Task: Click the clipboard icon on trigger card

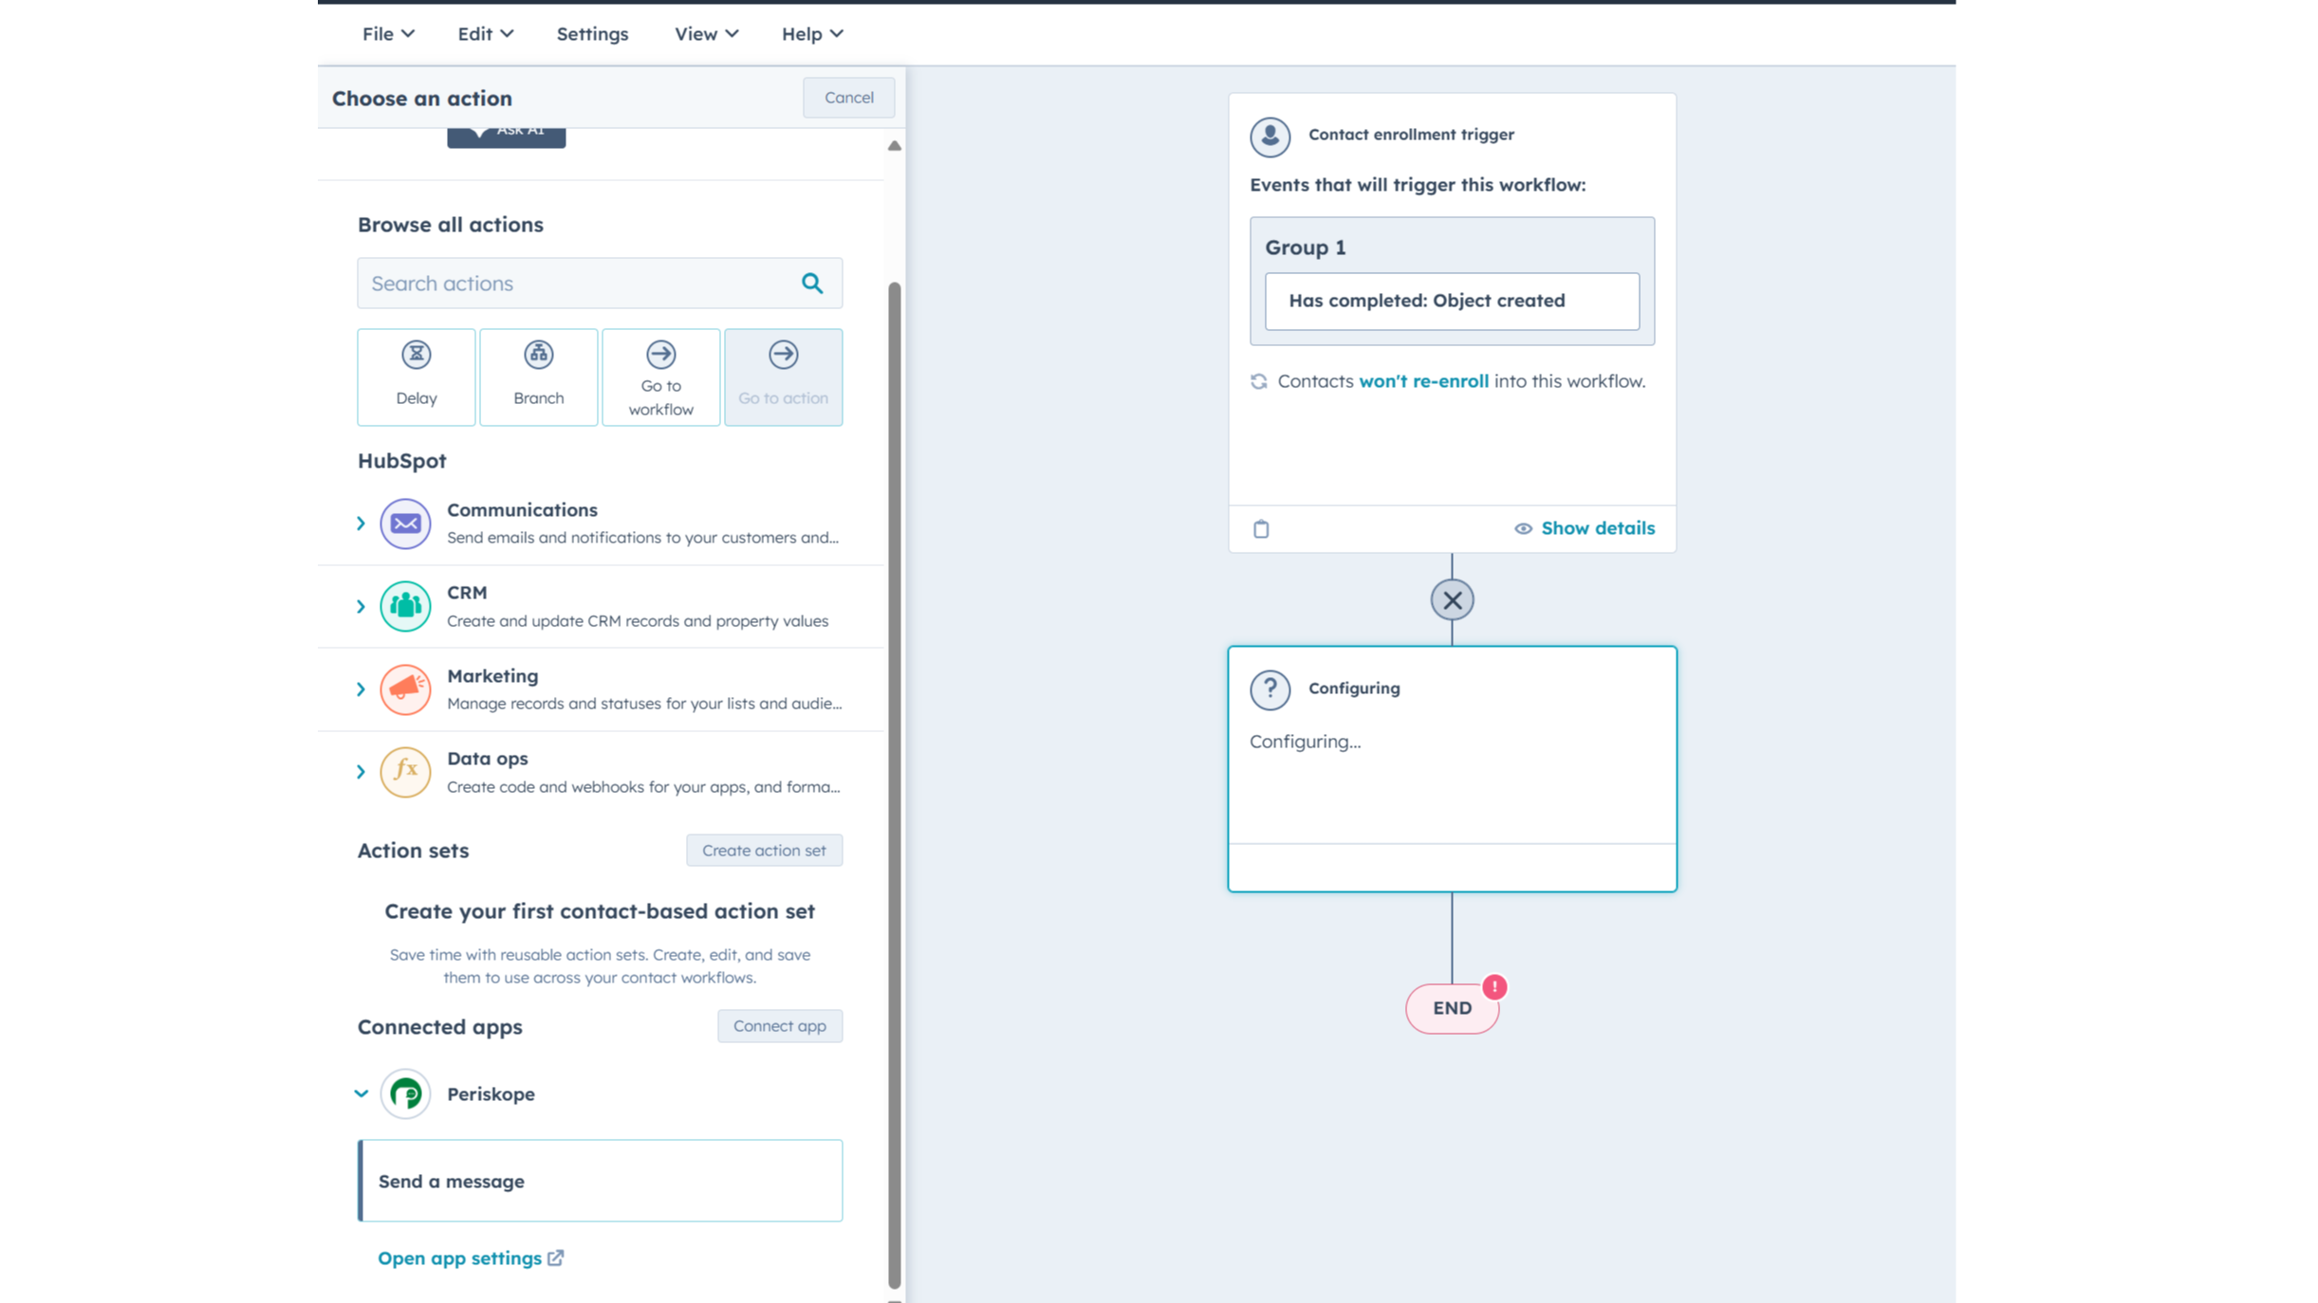Action: tap(1261, 529)
